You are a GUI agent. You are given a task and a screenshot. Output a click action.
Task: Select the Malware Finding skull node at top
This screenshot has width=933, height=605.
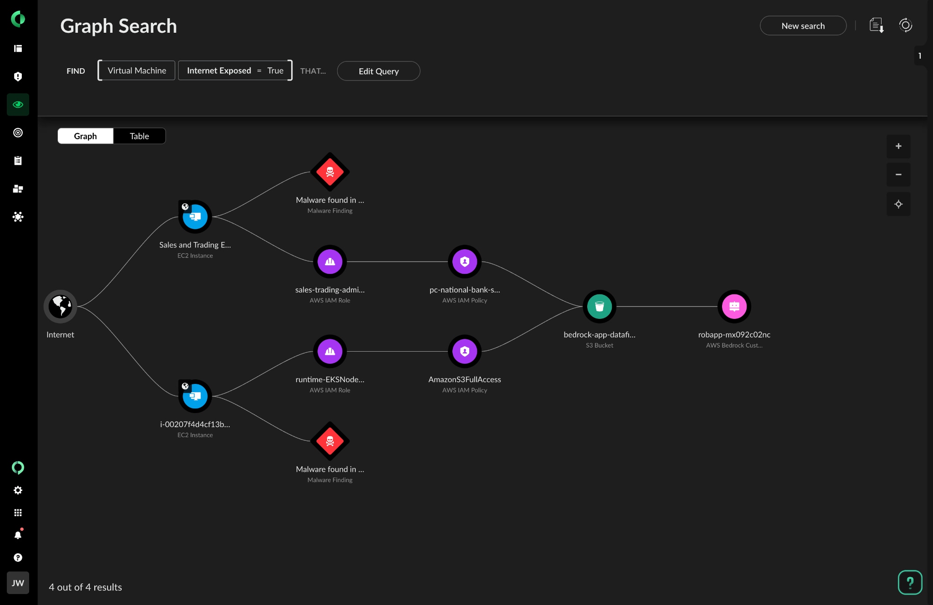[329, 172]
